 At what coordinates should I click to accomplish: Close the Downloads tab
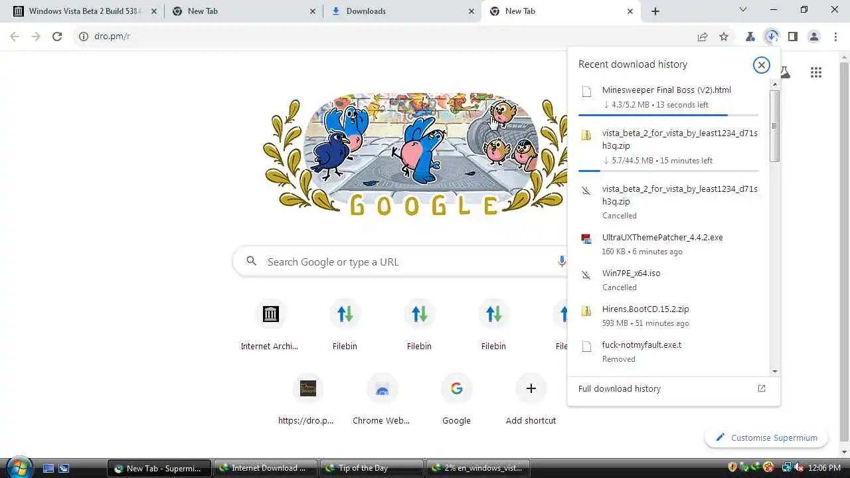point(471,11)
